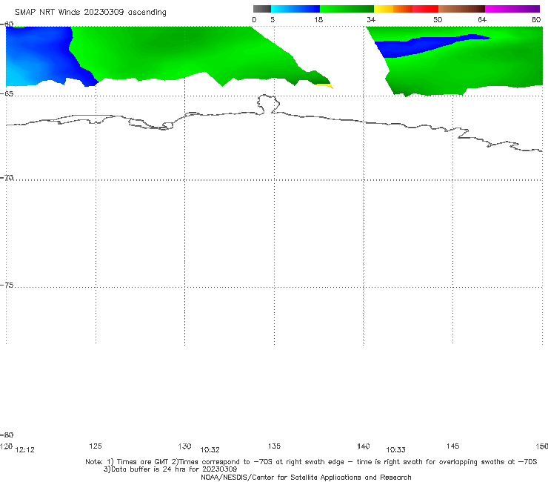Click the longitude label '135'

(274, 446)
